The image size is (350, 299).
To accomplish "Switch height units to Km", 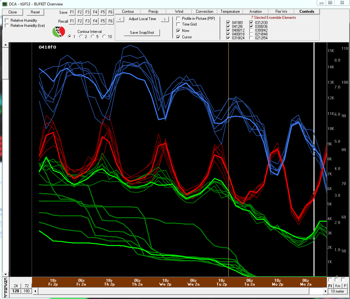I will tap(338, 286).
